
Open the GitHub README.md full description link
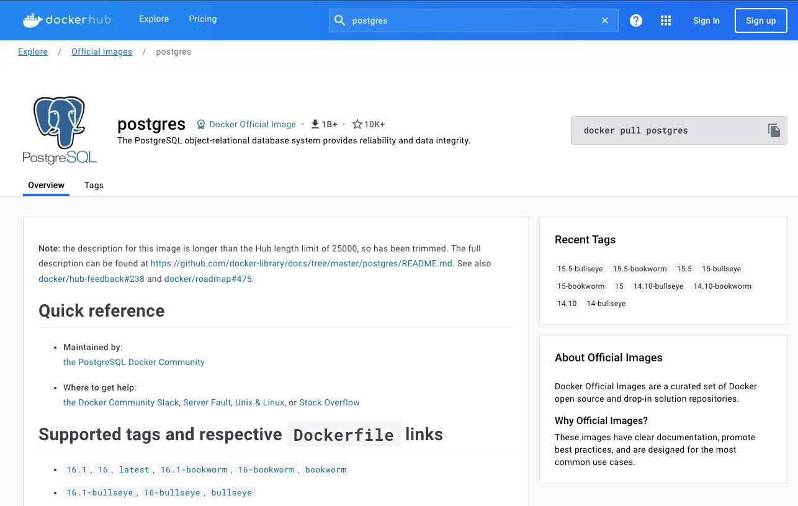pos(302,263)
